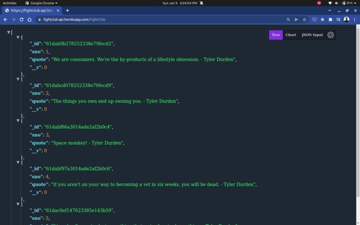
Task: Save page to Pocket extension
Action: pyautogui.click(x=314, y=20)
